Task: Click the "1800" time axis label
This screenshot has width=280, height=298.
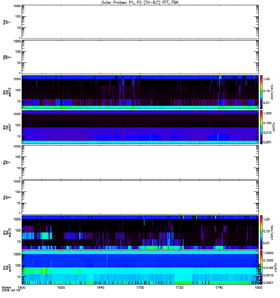Action: point(258,287)
